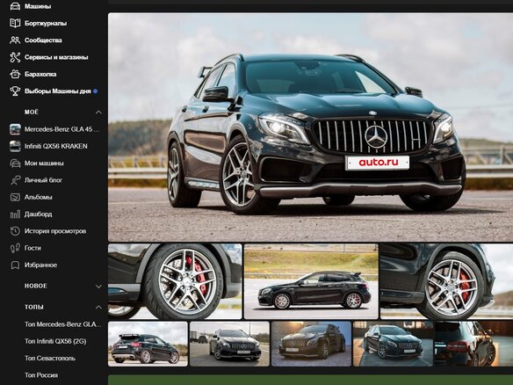Click the tools icon beside Сервисы и магазины
Image resolution: width=513 pixels, height=385 pixels.
click(x=15, y=57)
